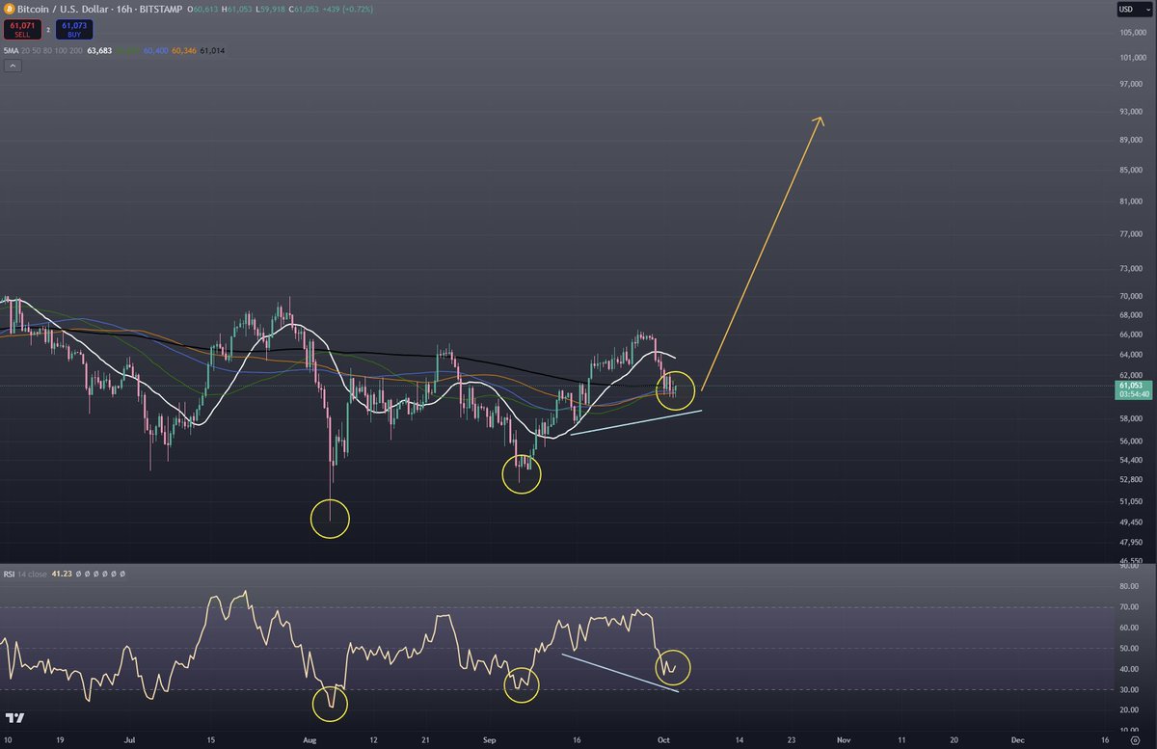Click 77,000 on the price axis

coord(1129,234)
